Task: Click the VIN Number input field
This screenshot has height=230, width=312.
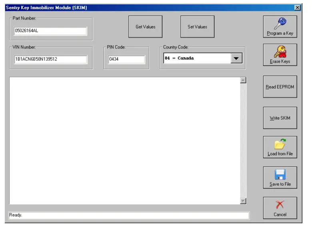Action: [50, 59]
